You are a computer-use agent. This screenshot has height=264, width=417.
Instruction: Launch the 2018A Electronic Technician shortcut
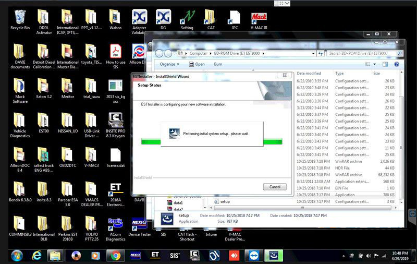tap(115, 195)
